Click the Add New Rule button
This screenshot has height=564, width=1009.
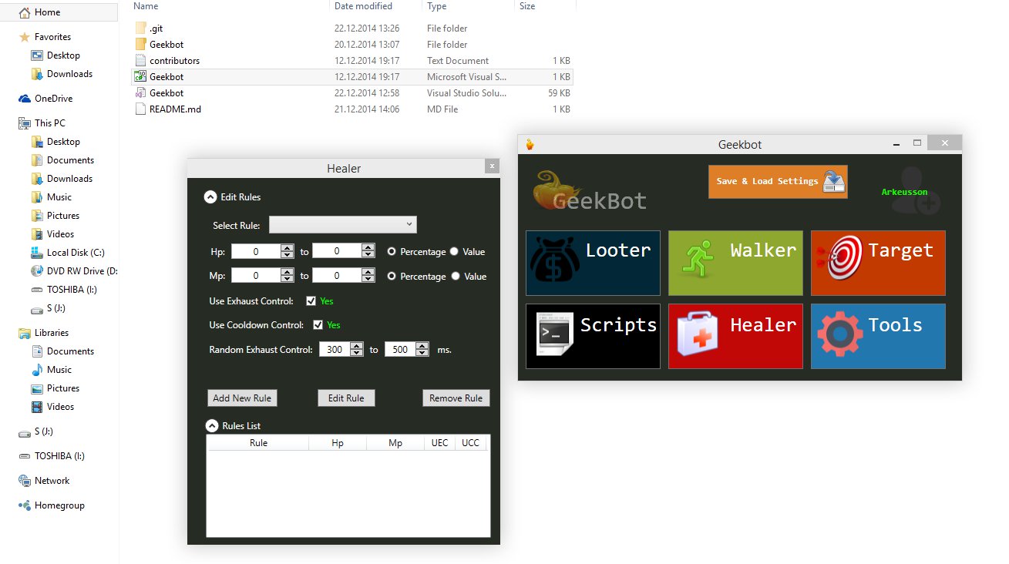[x=242, y=398]
